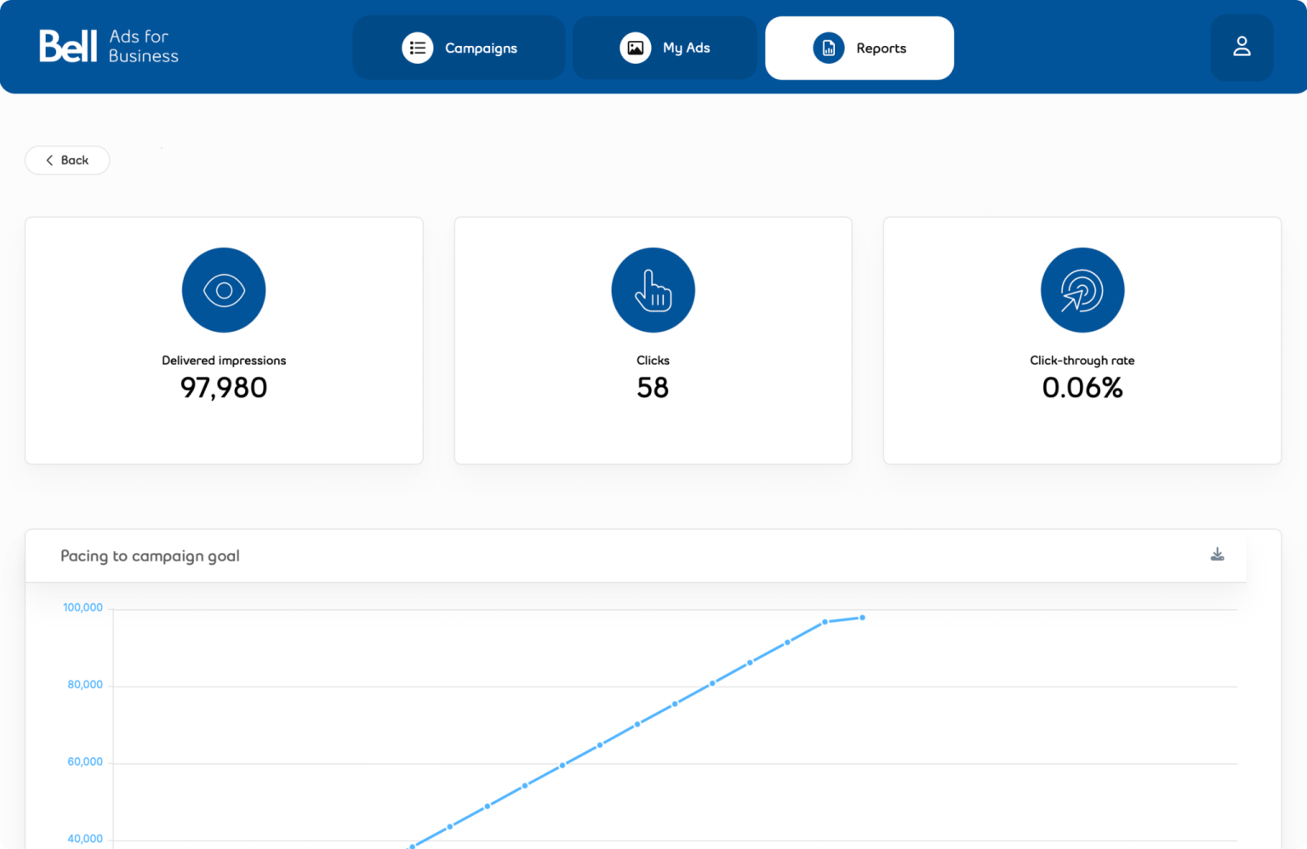Click the target arrow icon above Click-through rate
Viewport: 1307px width, 849px height.
(1082, 290)
